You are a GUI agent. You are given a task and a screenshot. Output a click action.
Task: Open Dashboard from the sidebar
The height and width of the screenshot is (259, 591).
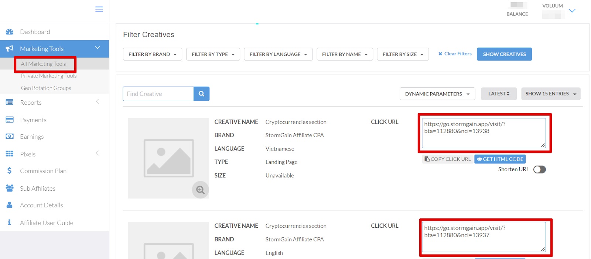(x=35, y=32)
